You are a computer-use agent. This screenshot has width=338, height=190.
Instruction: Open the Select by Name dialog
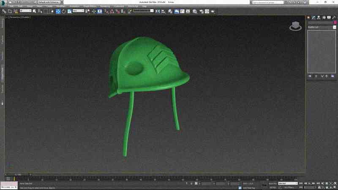[40, 11]
